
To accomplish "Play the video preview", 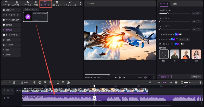I will 120,78.
